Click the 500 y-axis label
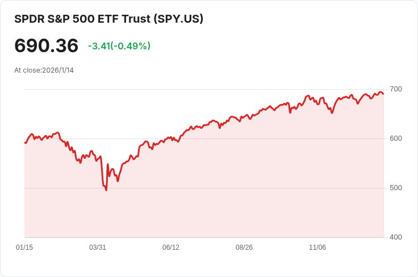Viewport: 418px width, 277px height. click(395, 188)
